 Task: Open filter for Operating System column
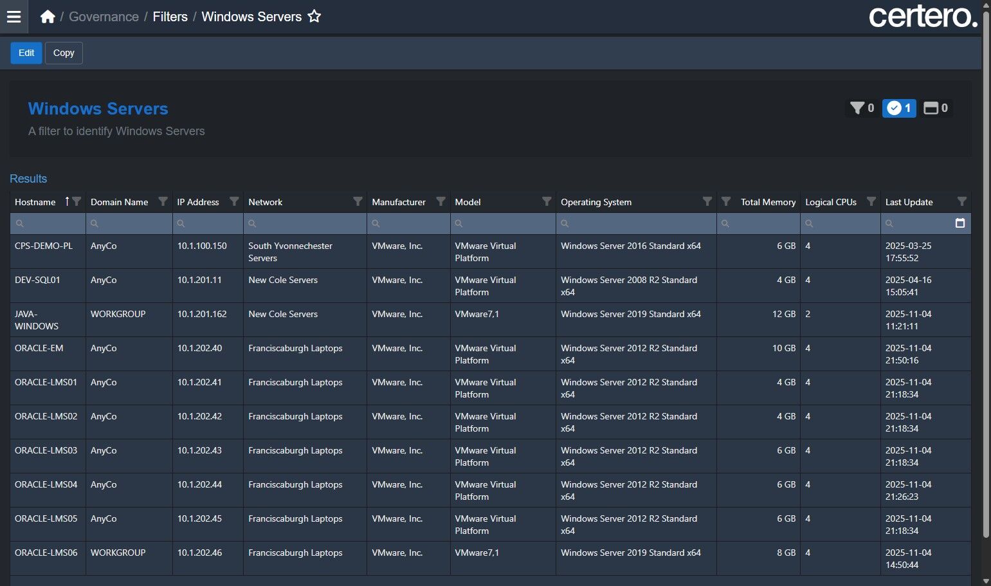point(707,202)
